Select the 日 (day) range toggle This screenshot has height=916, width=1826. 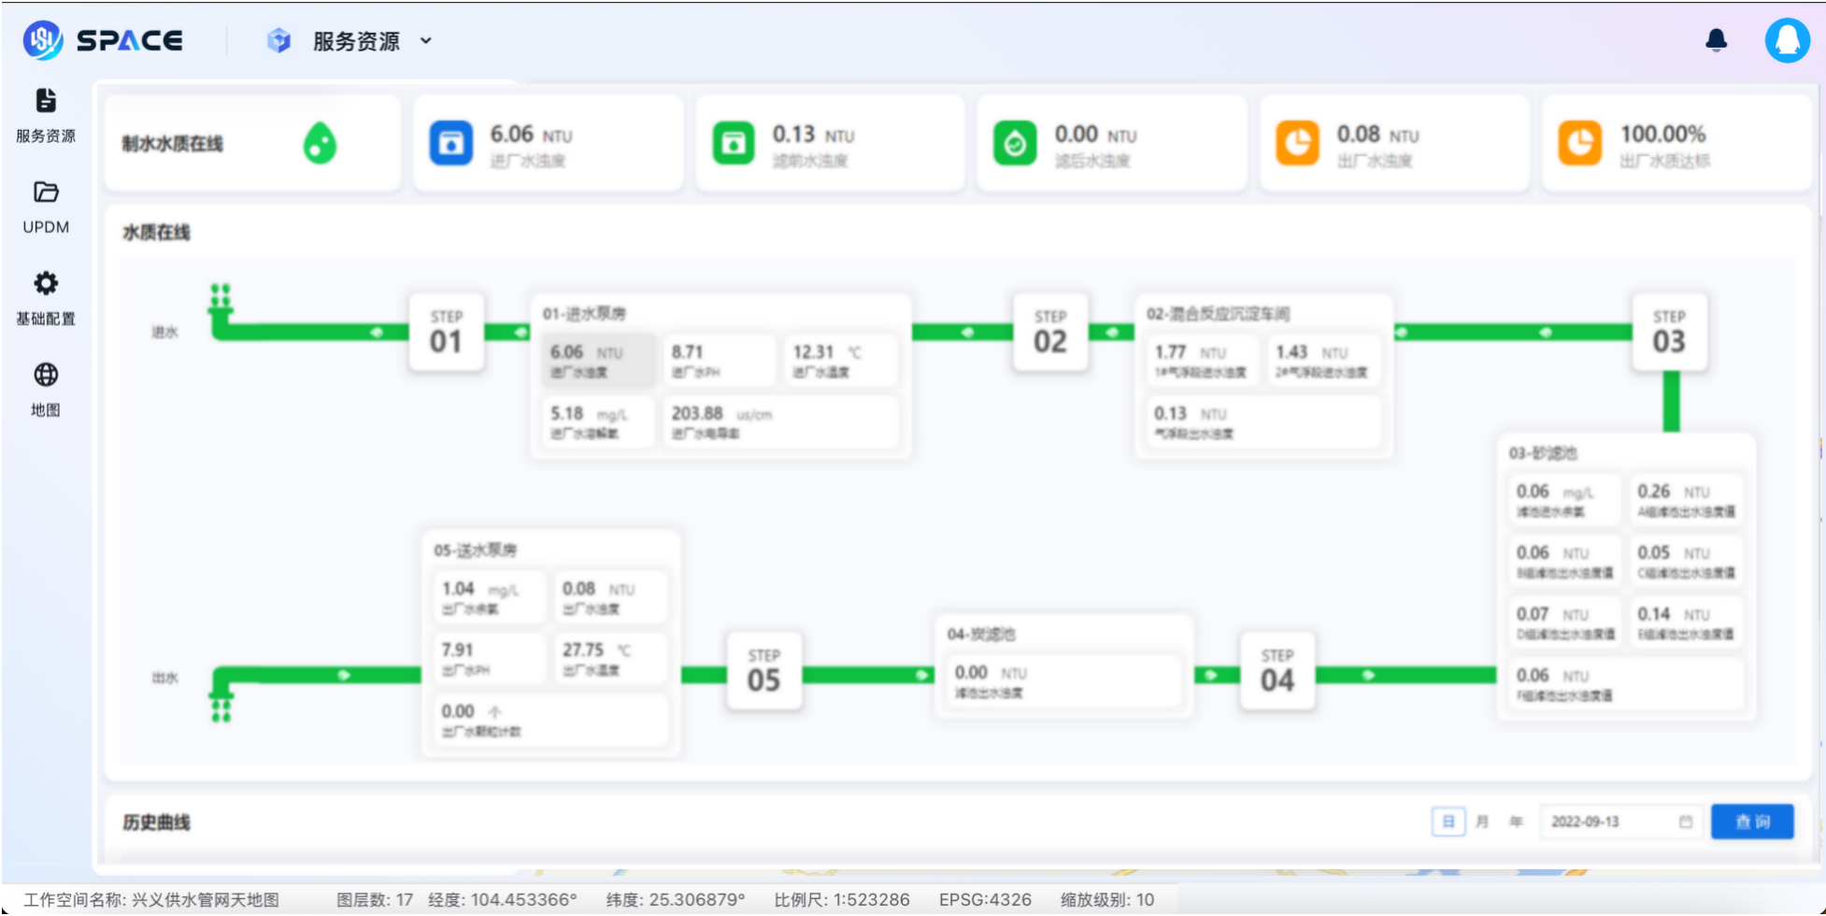point(1448,822)
